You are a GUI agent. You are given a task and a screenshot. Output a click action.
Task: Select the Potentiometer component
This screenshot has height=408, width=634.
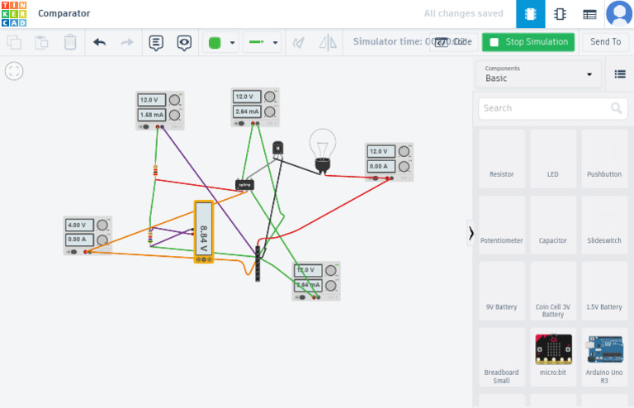click(x=501, y=225)
